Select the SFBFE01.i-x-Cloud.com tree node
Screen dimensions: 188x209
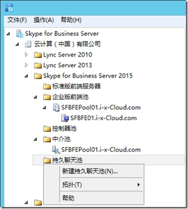[104, 118]
